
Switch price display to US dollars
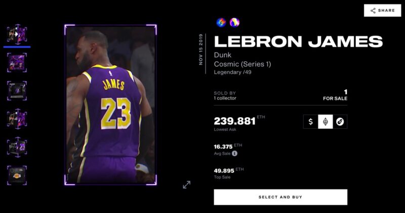311,122
